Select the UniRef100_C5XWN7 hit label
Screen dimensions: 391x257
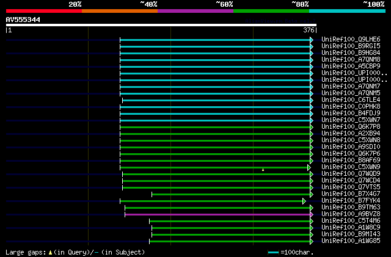pyautogui.click(x=351, y=120)
